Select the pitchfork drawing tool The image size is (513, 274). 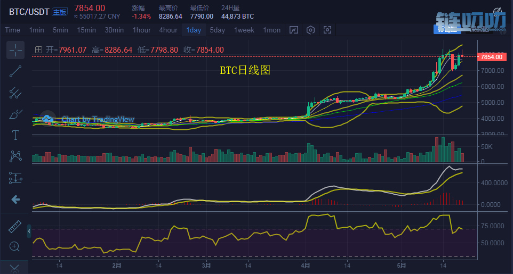coord(15,93)
